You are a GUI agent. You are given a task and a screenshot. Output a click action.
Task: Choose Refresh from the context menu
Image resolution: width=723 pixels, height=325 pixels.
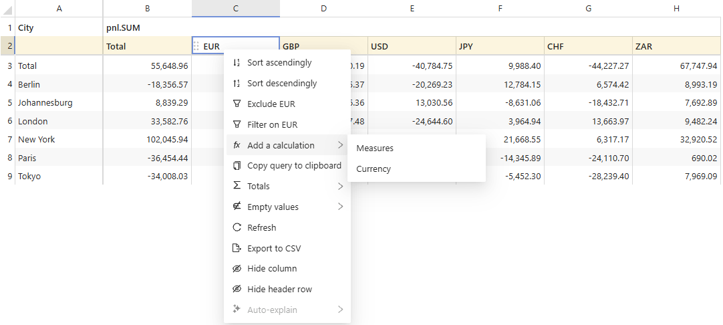[287, 227]
